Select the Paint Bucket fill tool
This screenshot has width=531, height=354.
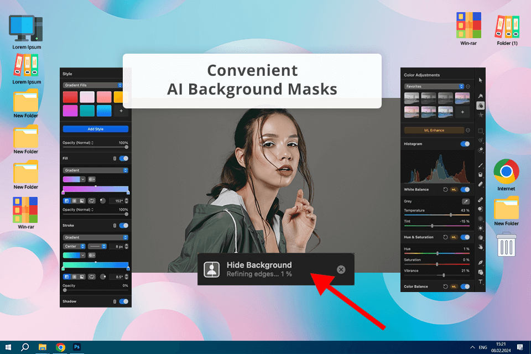tap(480, 175)
